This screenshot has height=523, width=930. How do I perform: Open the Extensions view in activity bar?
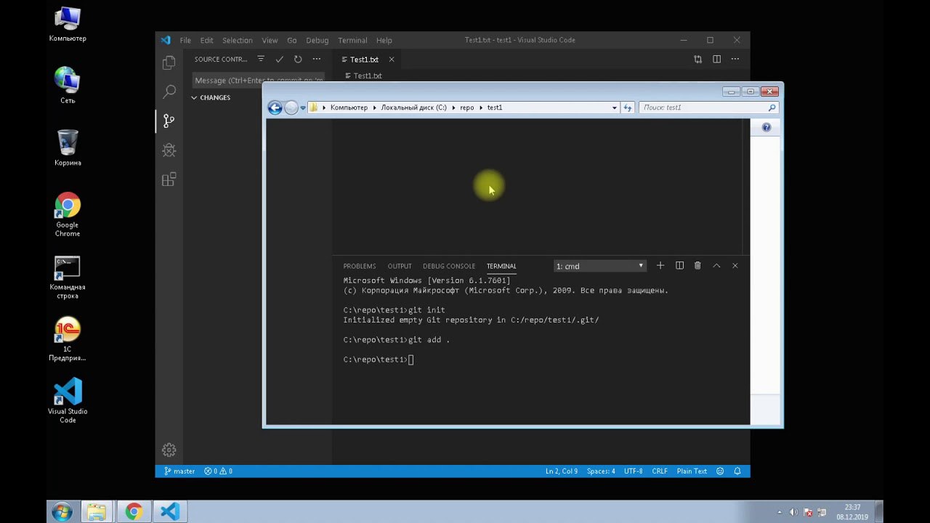169,179
